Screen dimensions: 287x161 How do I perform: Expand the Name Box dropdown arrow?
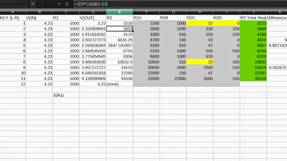tap(33, 4)
